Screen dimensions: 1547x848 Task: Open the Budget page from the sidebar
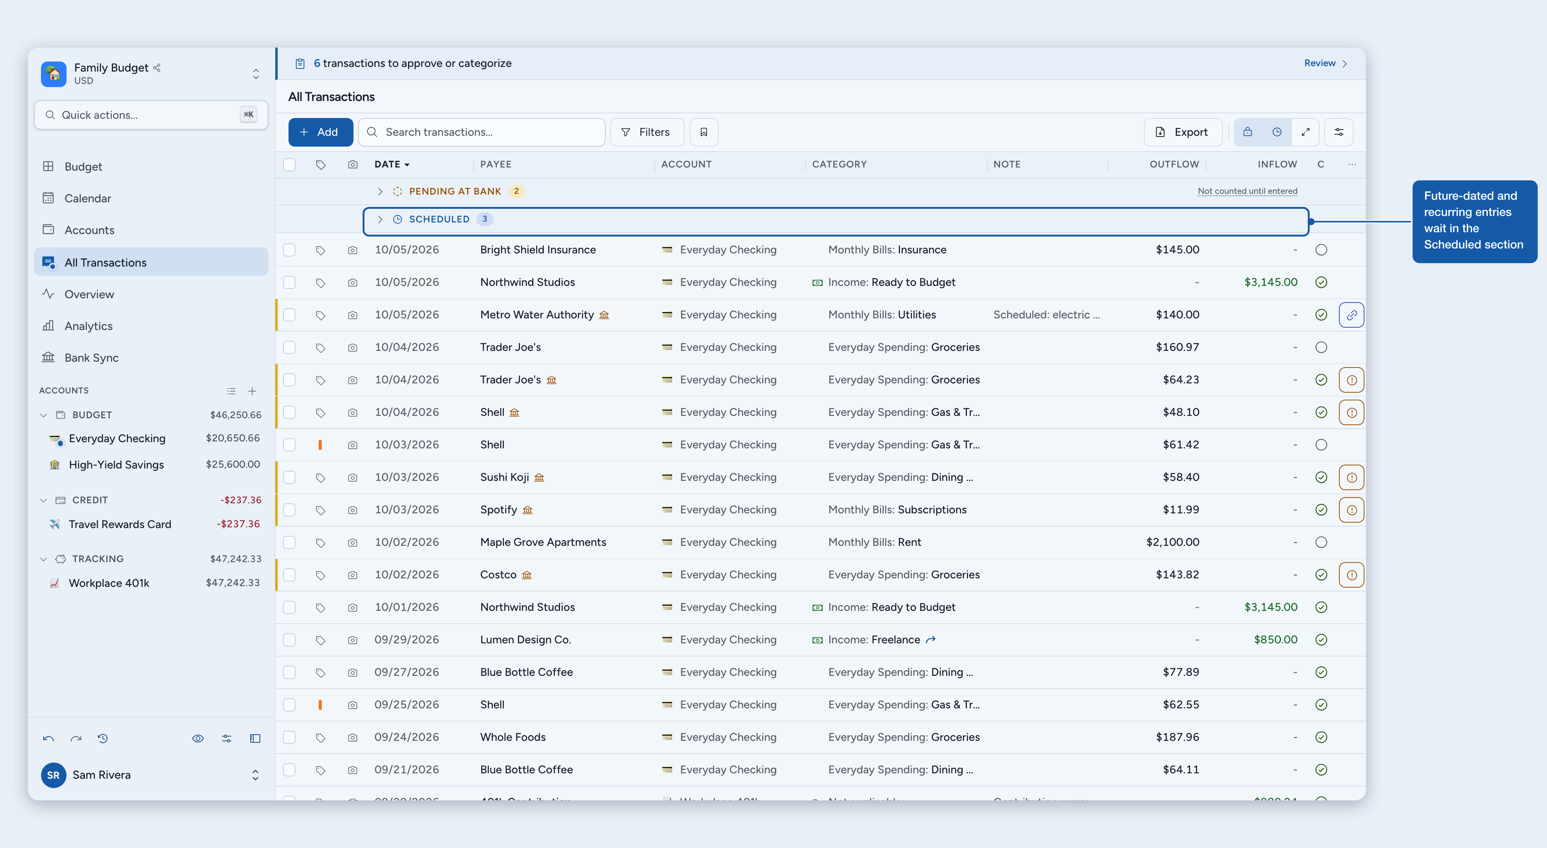pyautogui.click(x=151, y=166)
